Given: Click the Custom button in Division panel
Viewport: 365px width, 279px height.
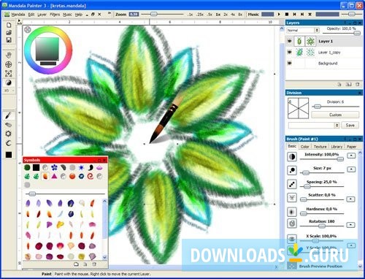Looking at the screenshot, I should point(335,115).
